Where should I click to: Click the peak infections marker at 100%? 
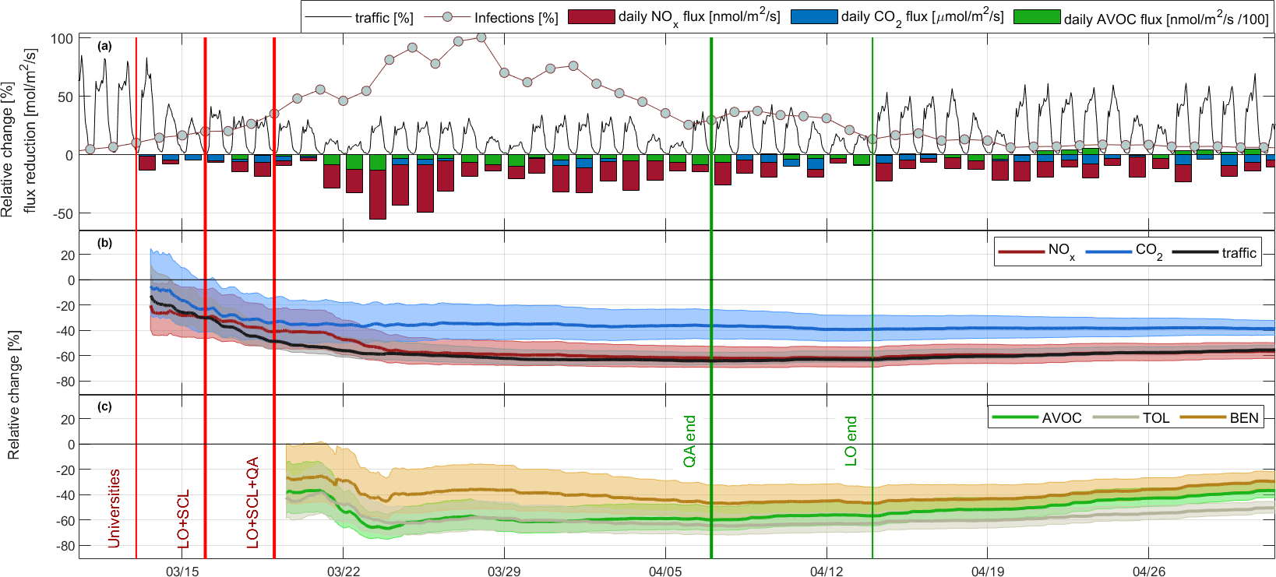tap(481, 37)
